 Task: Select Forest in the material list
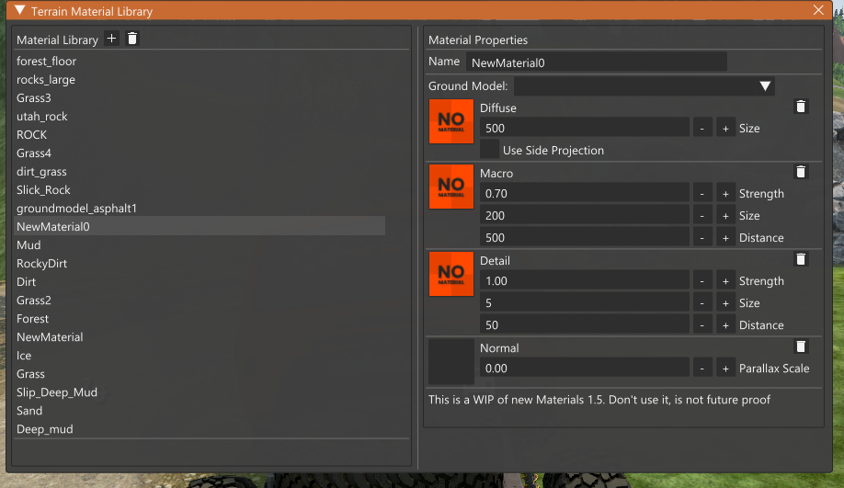click(x=200, y=318)
